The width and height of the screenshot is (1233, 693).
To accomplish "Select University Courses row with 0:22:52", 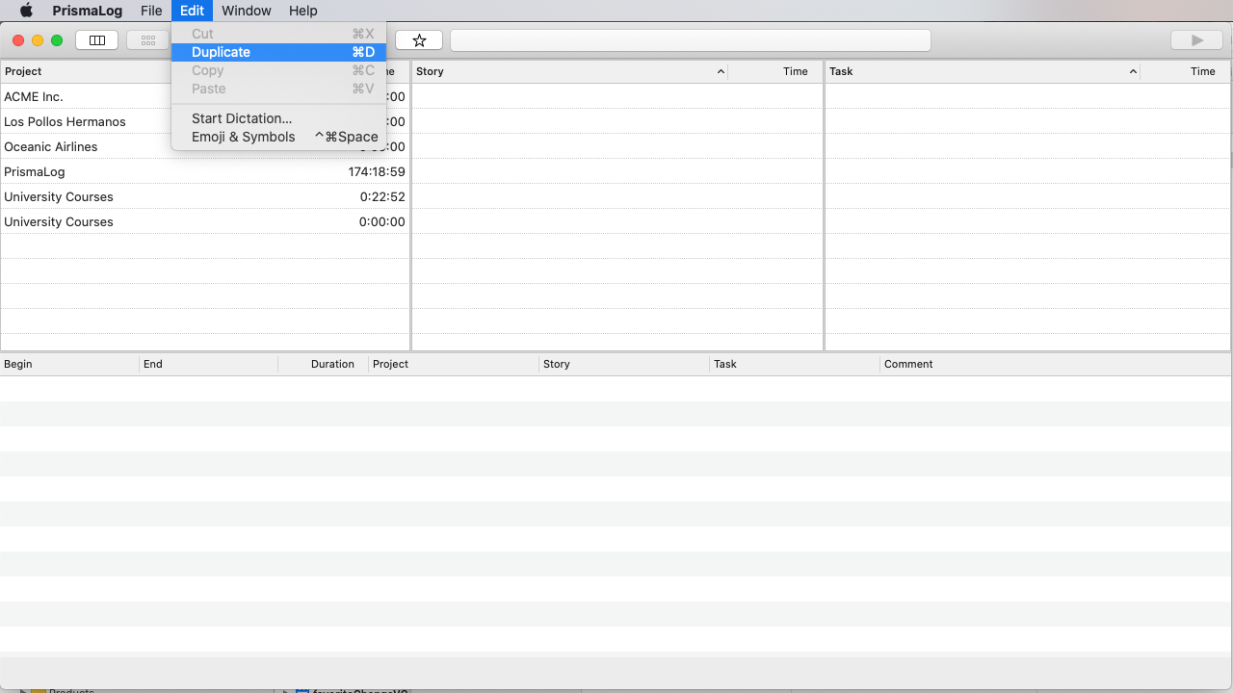I will point(205,196).
